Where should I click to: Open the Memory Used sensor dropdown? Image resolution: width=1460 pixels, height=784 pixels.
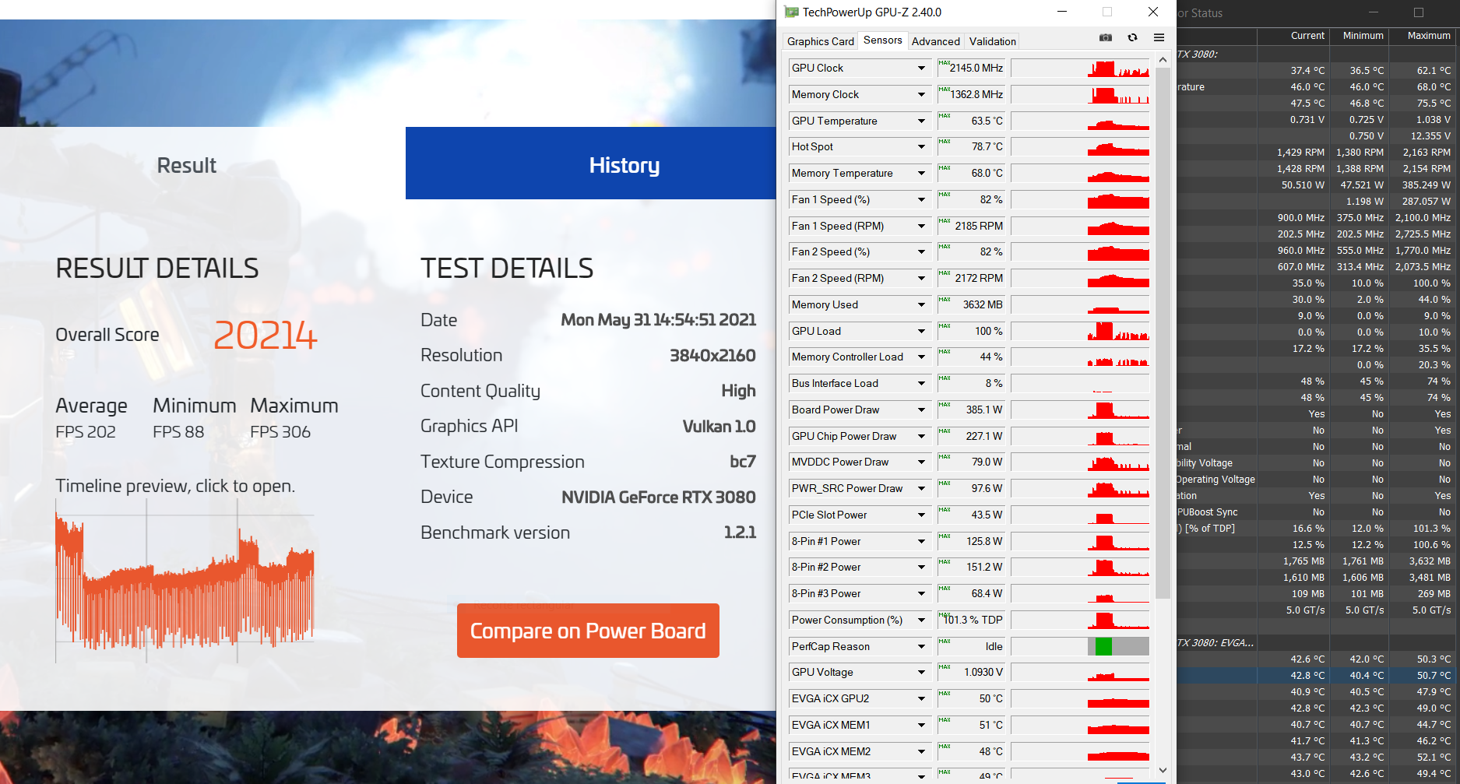click(x=921, y=305)
